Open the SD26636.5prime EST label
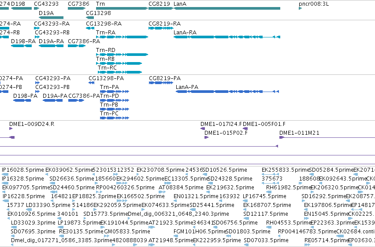 coord(72,179)
